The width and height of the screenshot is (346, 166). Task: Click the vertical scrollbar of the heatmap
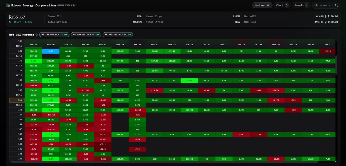(x=336, y=65)
